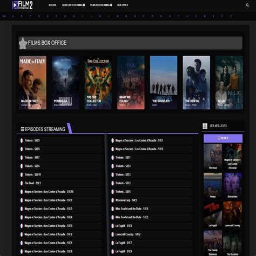Viewport: 256px width, 256px height.
Task: Open Trinkets - S2E3 episode
Action: pyautogui.click(x=123, y=174)
